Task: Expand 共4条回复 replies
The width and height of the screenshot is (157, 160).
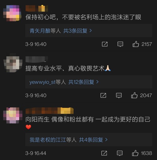Action: [93, 140]
